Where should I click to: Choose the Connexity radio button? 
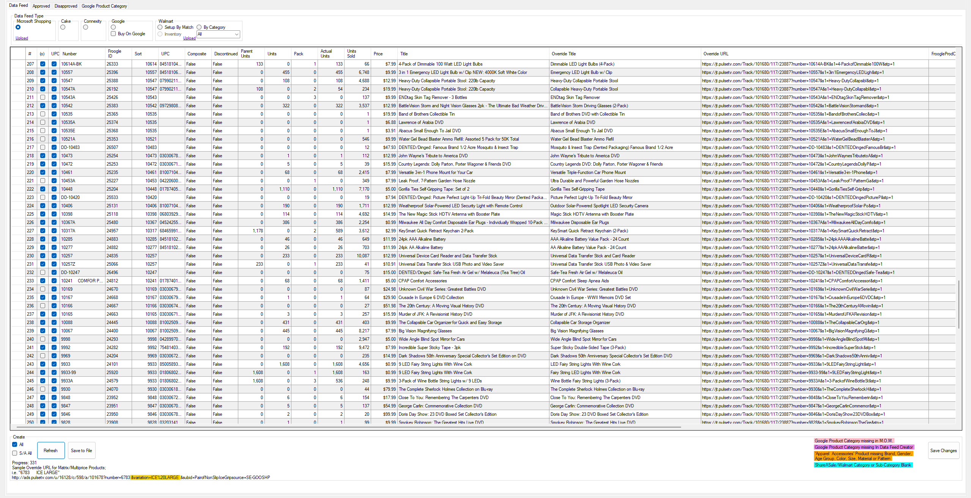click(86, 27)
